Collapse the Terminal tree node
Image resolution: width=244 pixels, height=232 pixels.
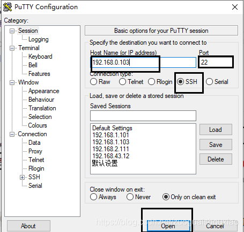(12, 48)
